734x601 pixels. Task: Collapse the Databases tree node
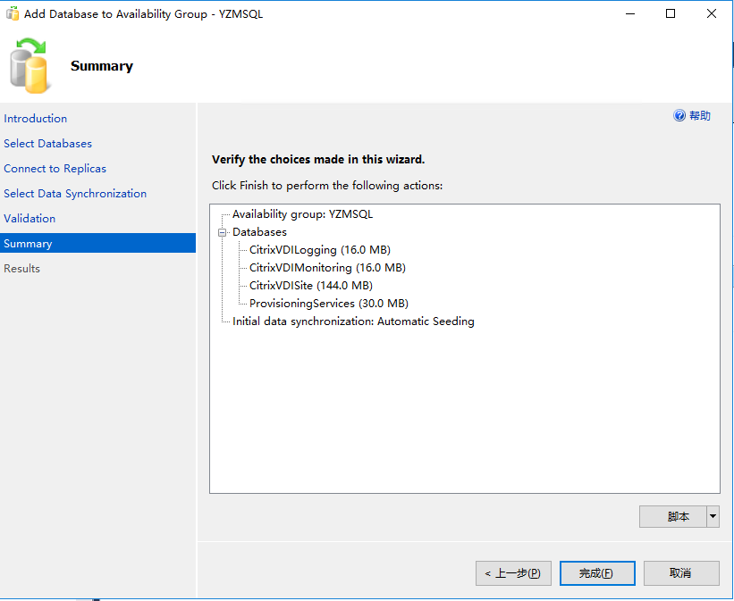pos(222,232)
